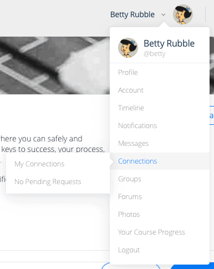Image resolution: width=214 pixels, height=269 pixels.
Task: Click Logout in the user menu
Action: point(160,250)
